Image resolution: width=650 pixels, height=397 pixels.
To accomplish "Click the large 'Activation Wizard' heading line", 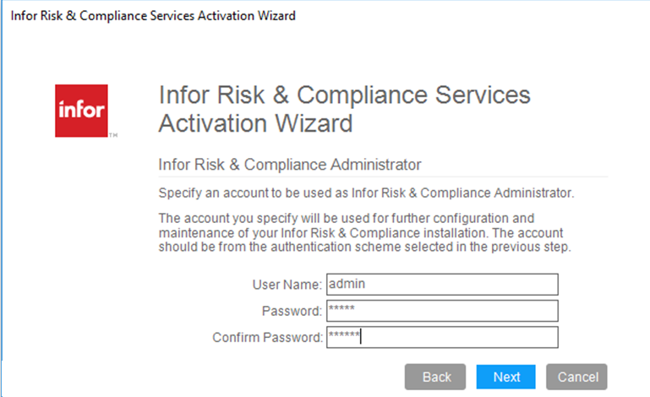I will pos(254,123).
